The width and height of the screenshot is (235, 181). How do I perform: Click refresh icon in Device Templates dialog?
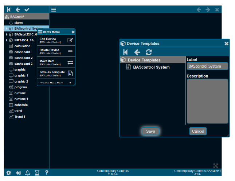(x=149, y=52)
